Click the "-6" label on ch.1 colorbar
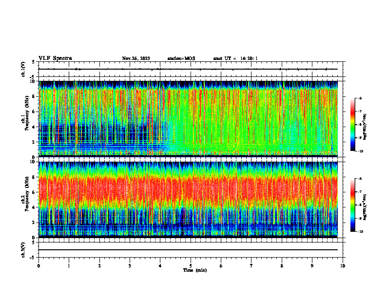The height and width of the screenshot is (298, 386). coord(359,98)
